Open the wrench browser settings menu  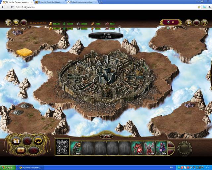pos(209,7)
